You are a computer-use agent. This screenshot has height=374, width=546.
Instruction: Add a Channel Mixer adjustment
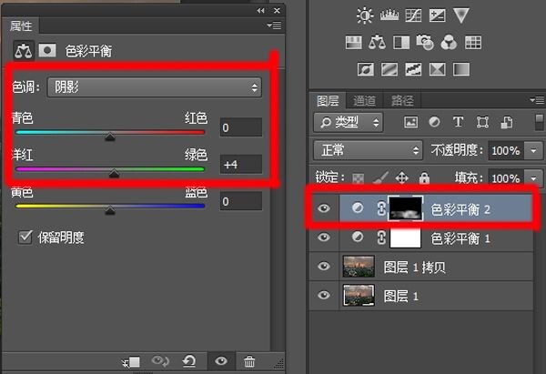coord(449,43)
